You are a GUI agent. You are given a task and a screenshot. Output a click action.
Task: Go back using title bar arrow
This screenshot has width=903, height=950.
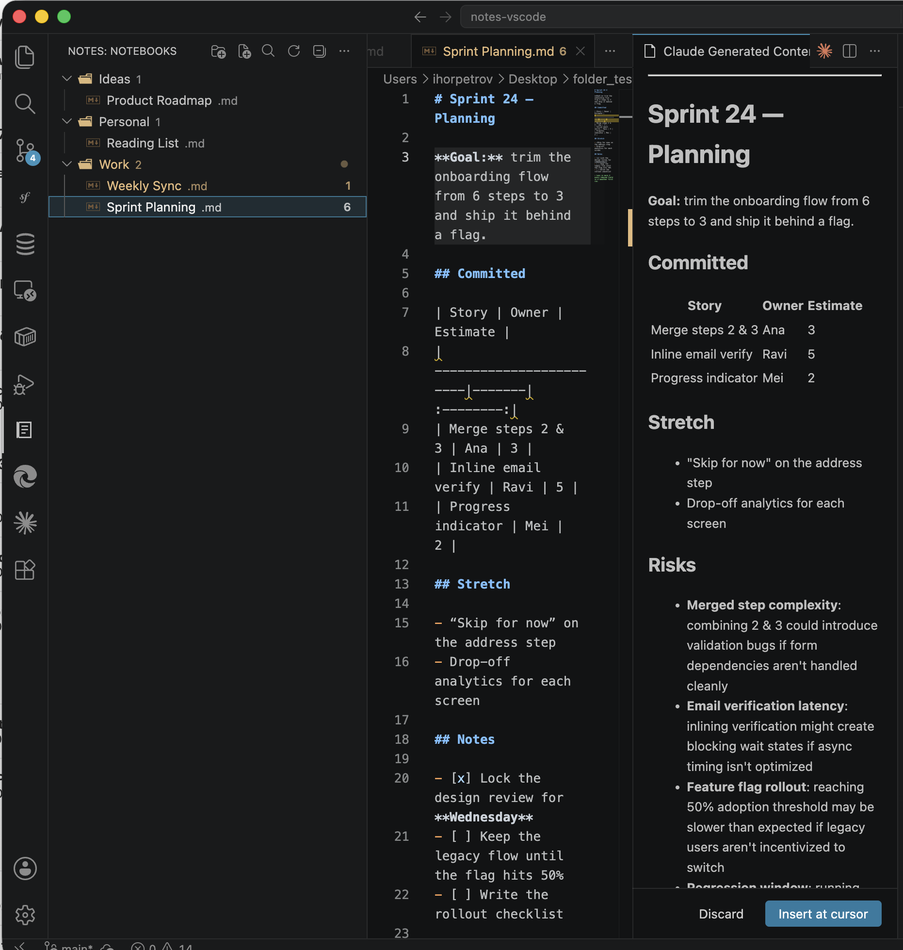pyautogui.click(x=420, y=17)
